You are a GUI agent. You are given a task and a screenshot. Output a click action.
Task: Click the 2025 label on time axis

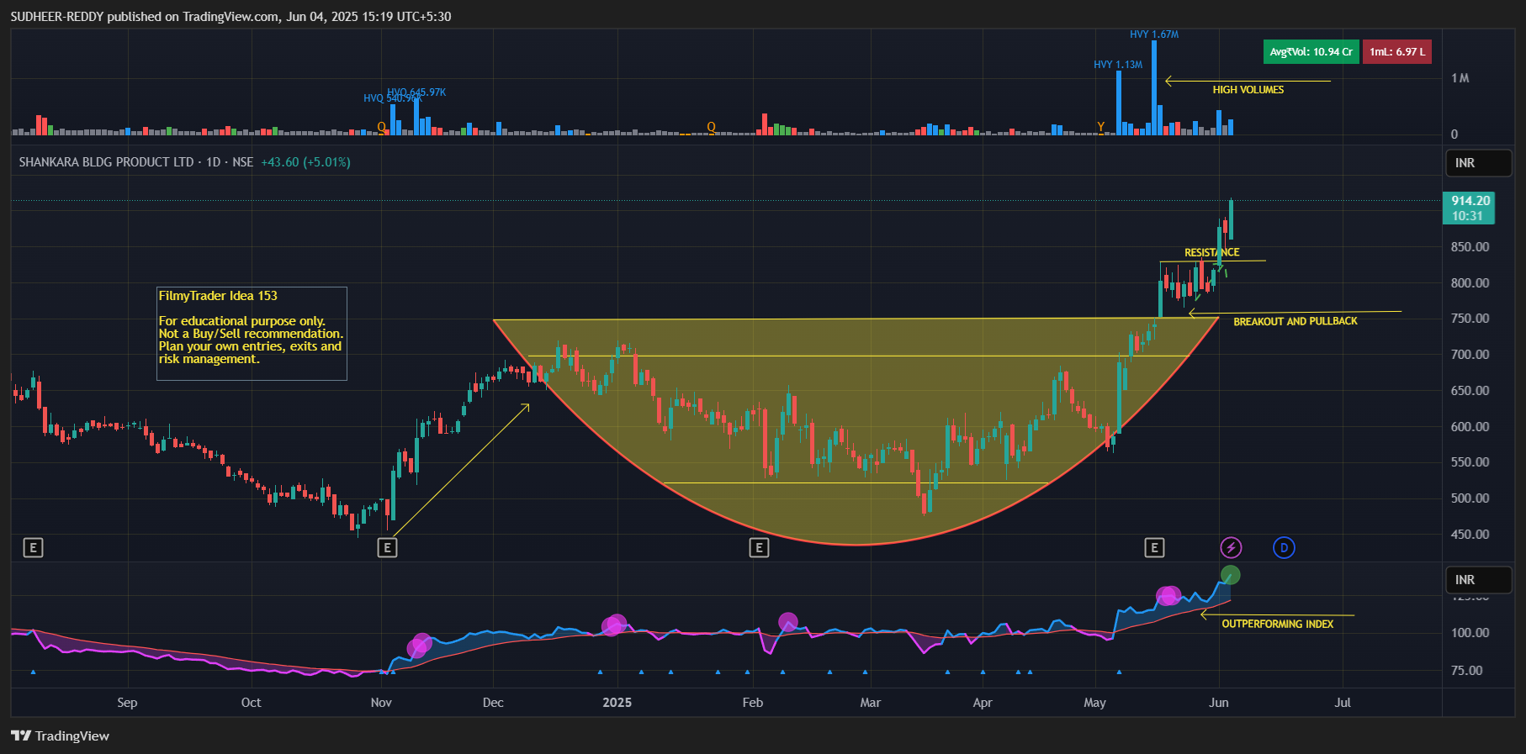coord(617,703)
